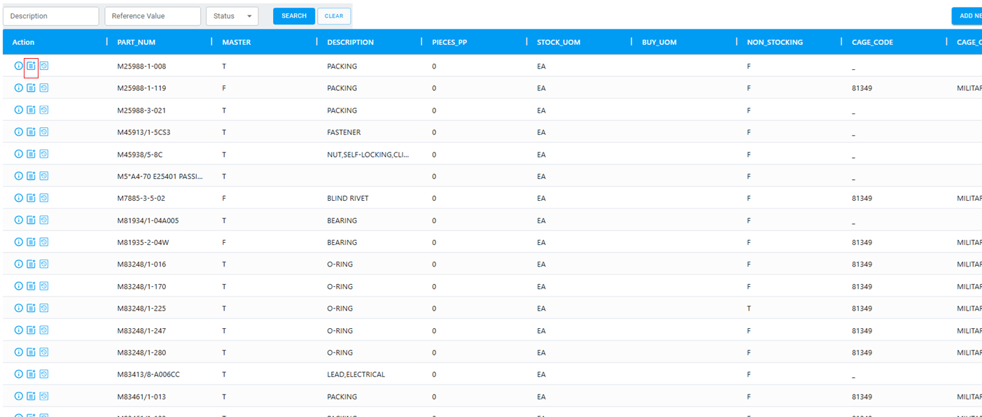View info icon for M83413/8-A006CC
Image resolution: width=982 pixels, height=417 pixels.
click(x=19, y=374)
